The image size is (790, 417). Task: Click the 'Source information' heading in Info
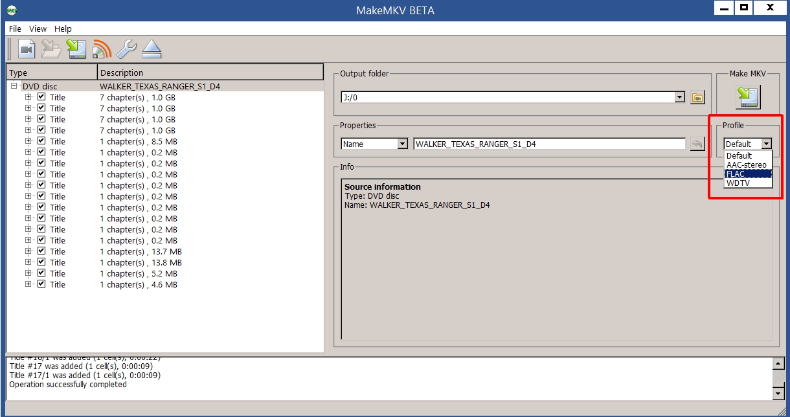click(383, 186)
